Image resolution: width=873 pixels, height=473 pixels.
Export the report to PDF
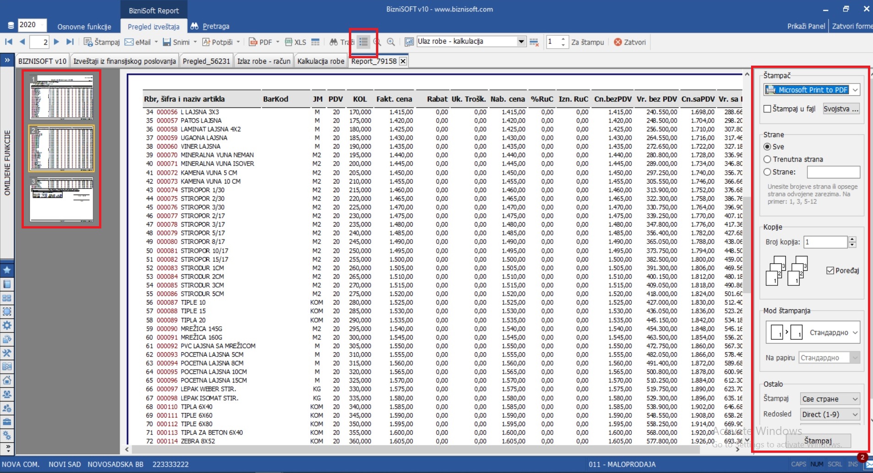pyautogui.click(x=260, y=42)
